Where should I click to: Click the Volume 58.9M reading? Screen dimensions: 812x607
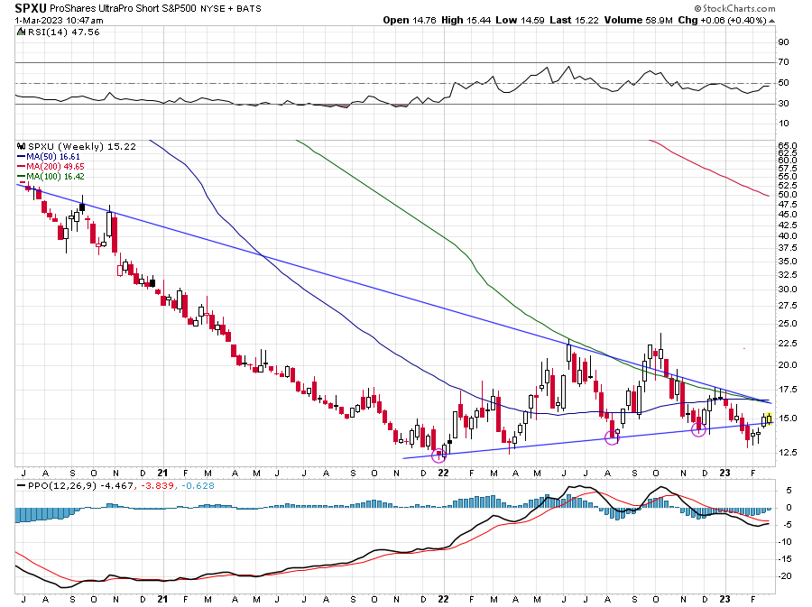pos(638,20)
